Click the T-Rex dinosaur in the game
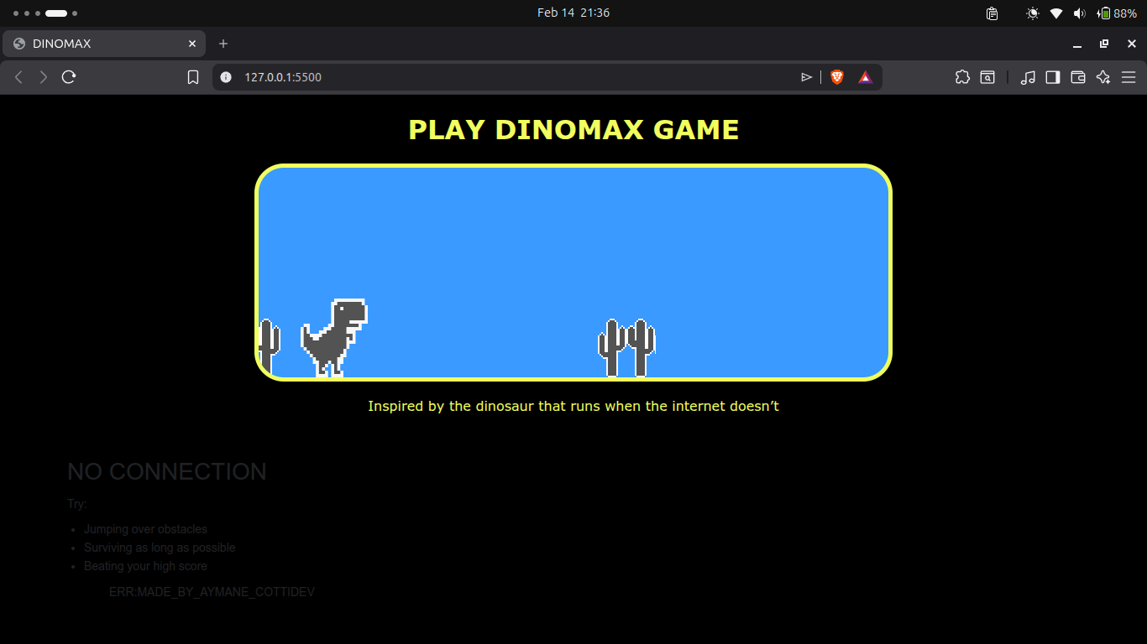The width and height of the screenshot is (1147, 644). tap(334, 337)
